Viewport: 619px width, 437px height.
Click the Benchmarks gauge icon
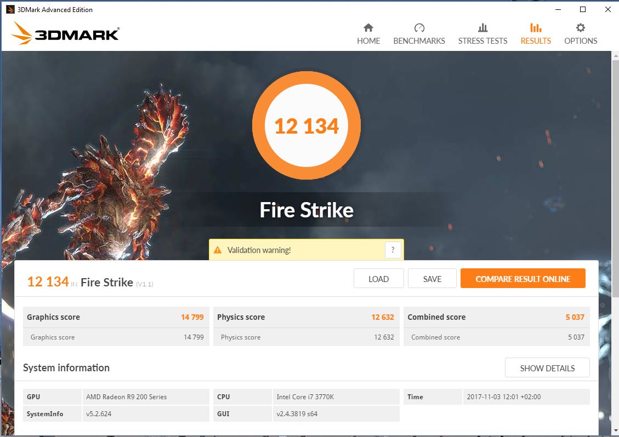click(x=419, y=27)
